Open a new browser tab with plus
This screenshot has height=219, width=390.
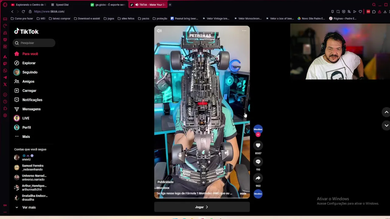coord(170,5)
